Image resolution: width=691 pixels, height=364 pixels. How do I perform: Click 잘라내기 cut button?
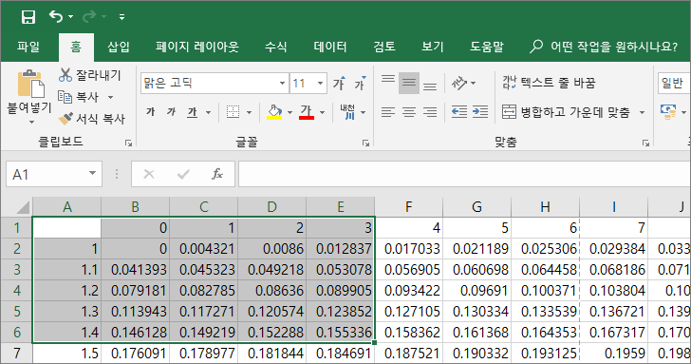coord(90,75)
